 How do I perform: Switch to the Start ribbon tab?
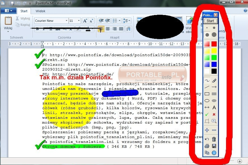(24, 11)
